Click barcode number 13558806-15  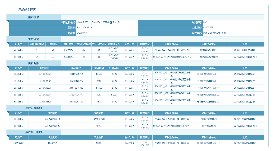point(76,81)
